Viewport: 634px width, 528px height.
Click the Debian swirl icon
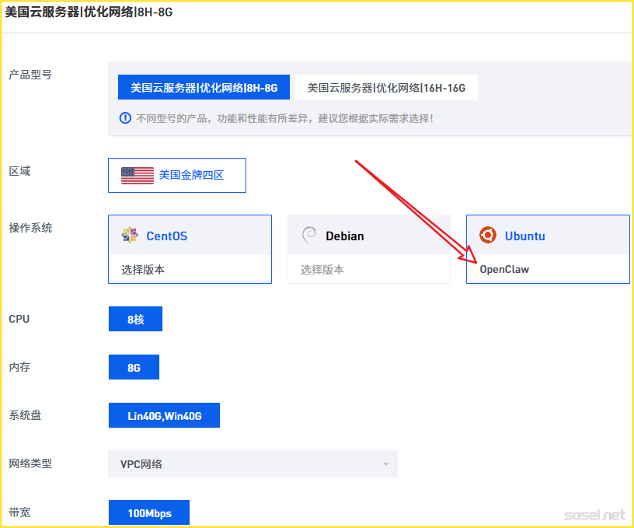pyautogui.click(x=308, y=236)
